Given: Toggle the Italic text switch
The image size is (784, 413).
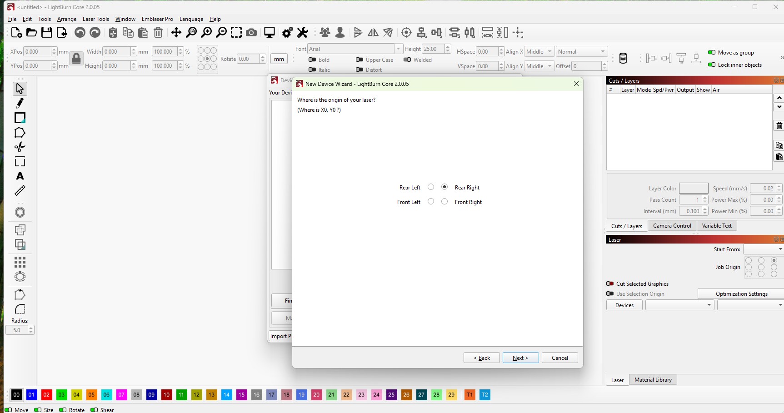Looking at the screenshot, I should tap(312, 70).
